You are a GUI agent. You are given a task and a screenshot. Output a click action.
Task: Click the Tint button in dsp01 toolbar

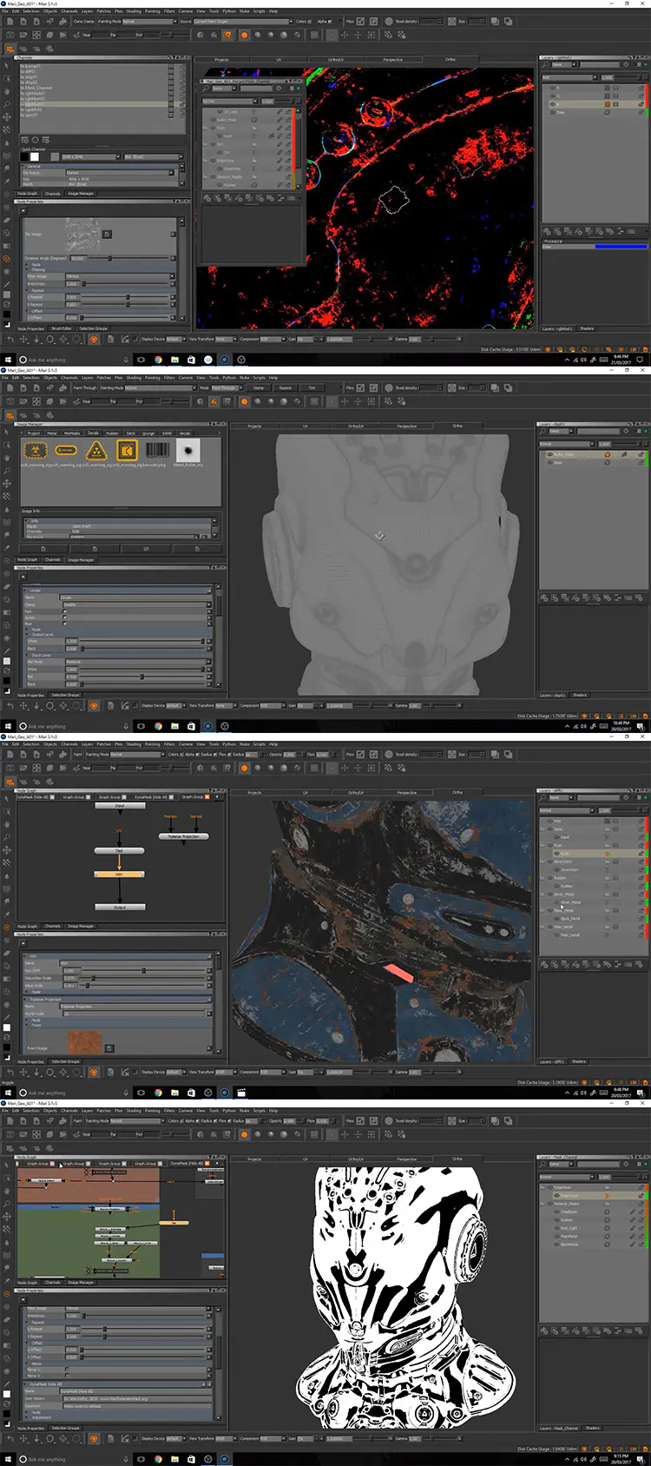tap(312, 387)
